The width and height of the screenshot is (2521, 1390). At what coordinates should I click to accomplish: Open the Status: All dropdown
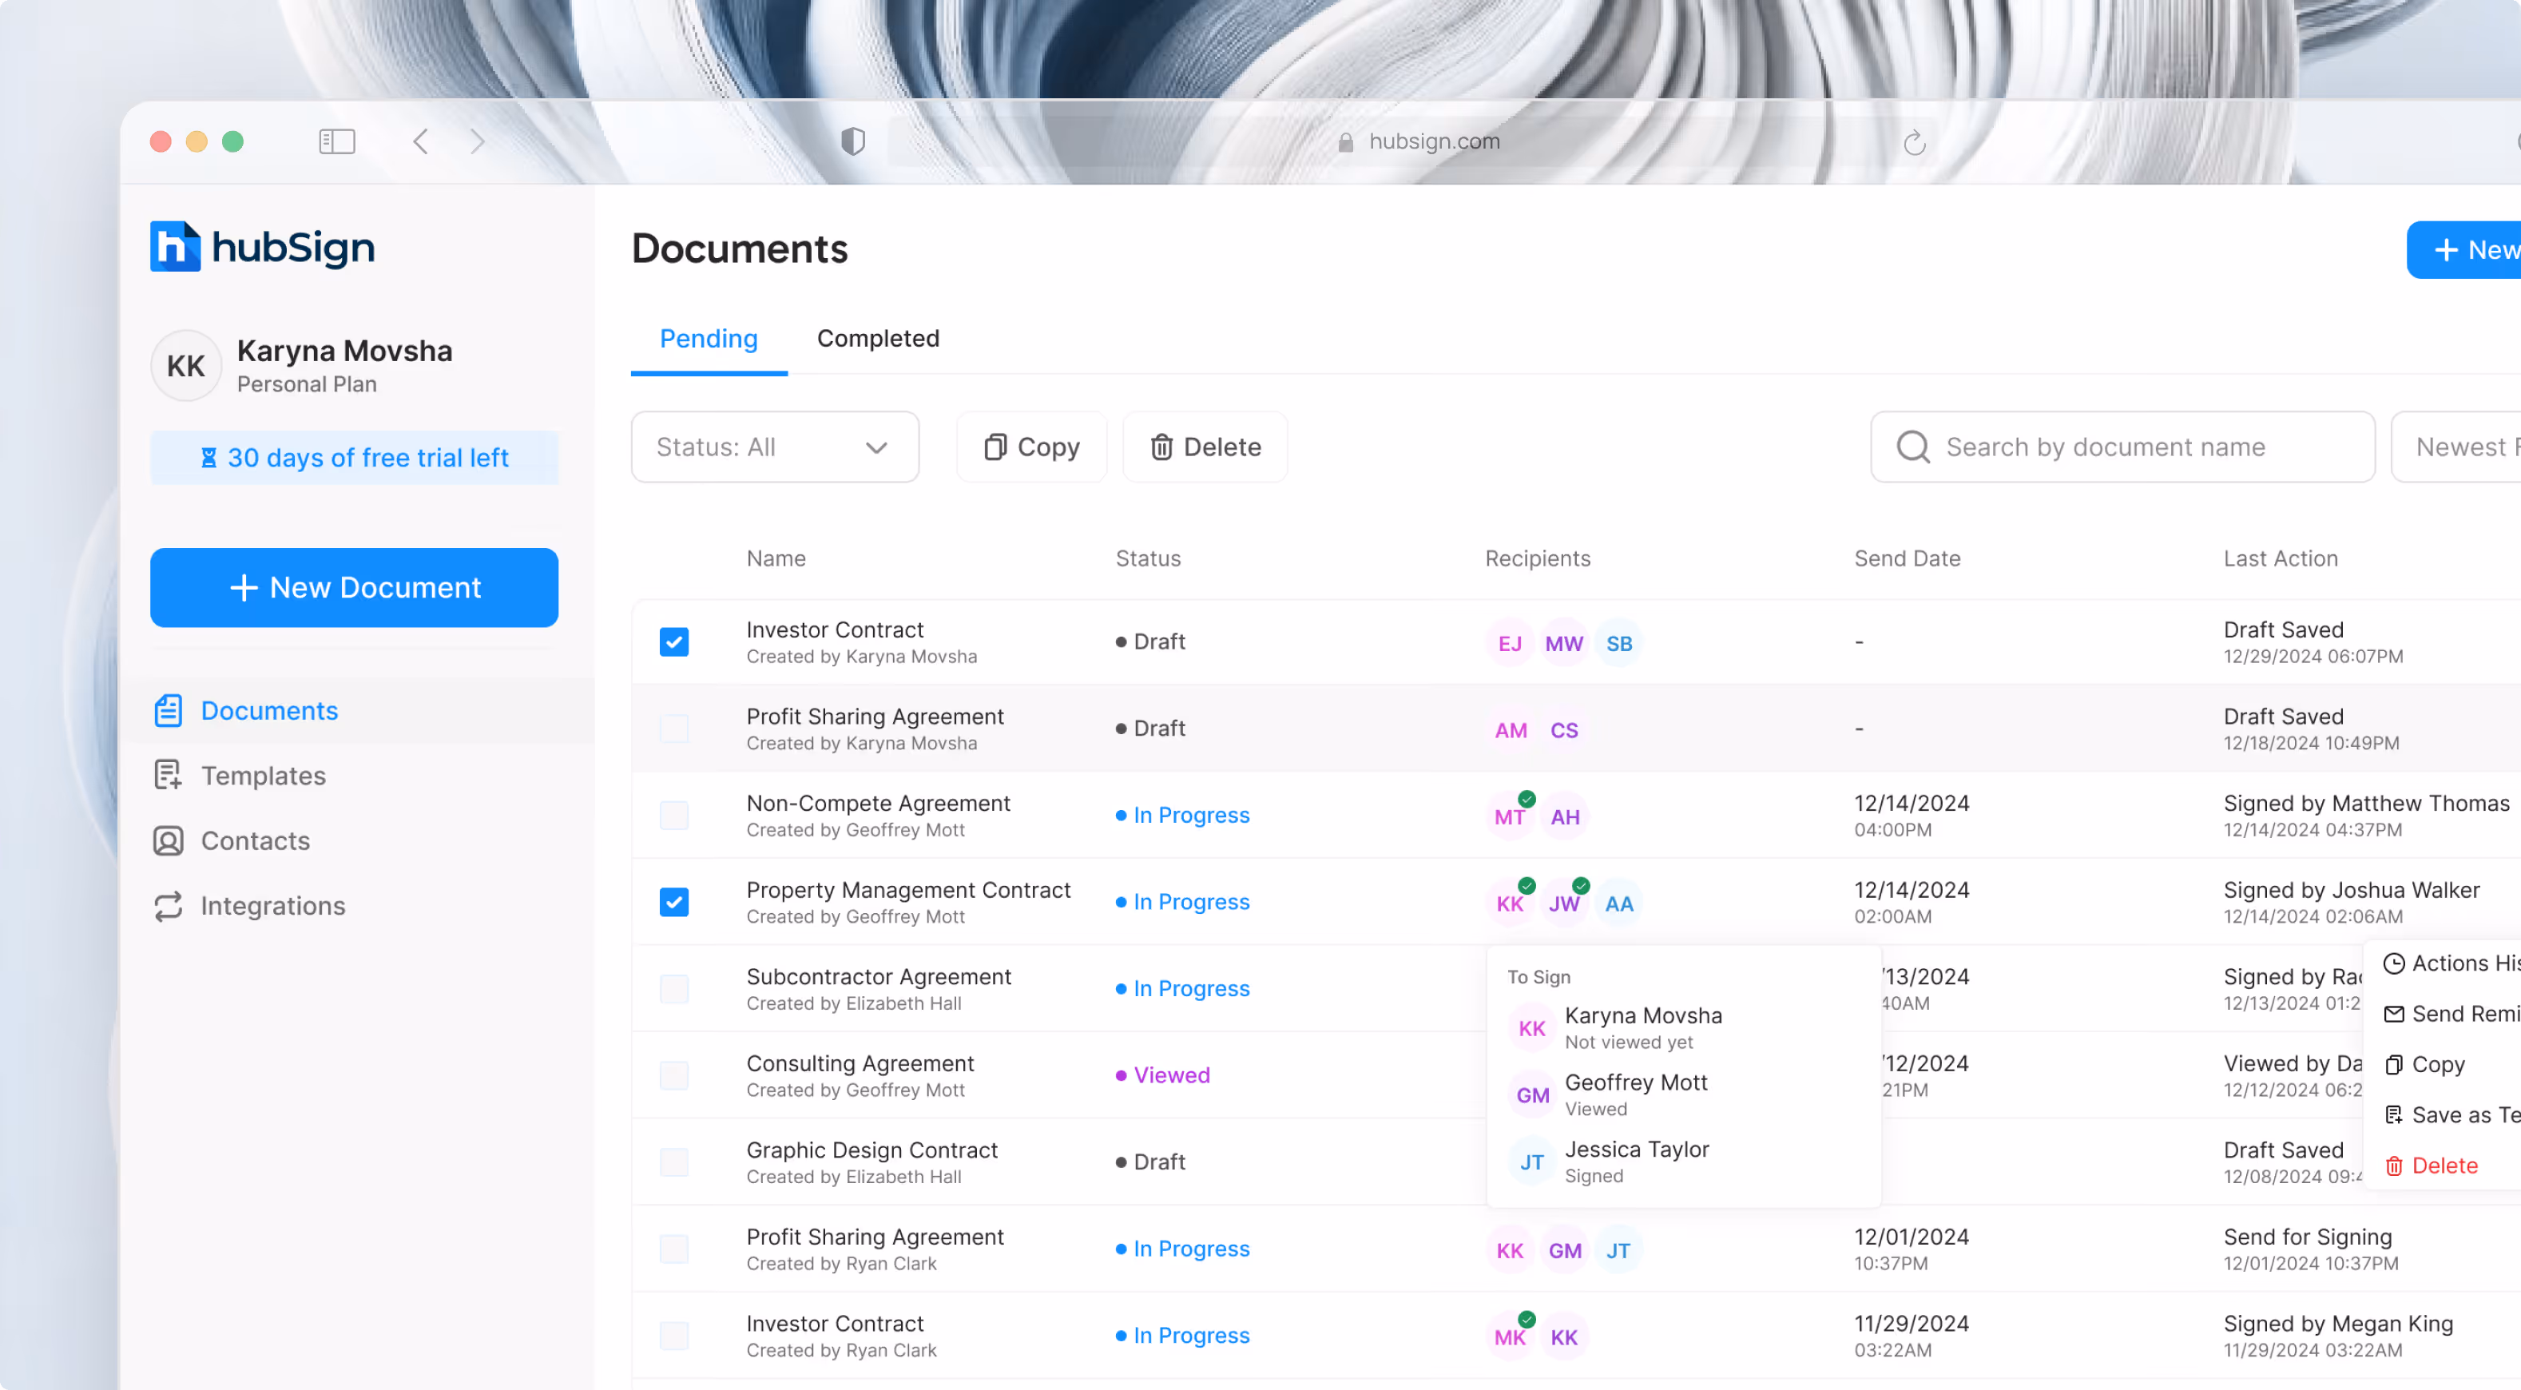coord(774,447)
